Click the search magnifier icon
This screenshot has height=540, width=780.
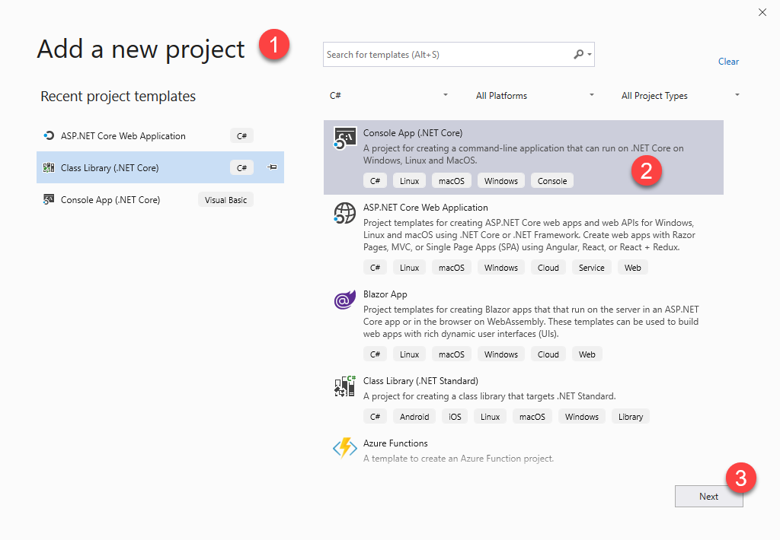pos(578,54)
